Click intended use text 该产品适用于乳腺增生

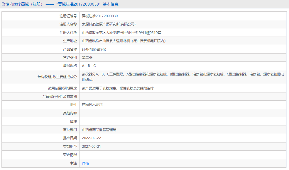click(118, 88)
